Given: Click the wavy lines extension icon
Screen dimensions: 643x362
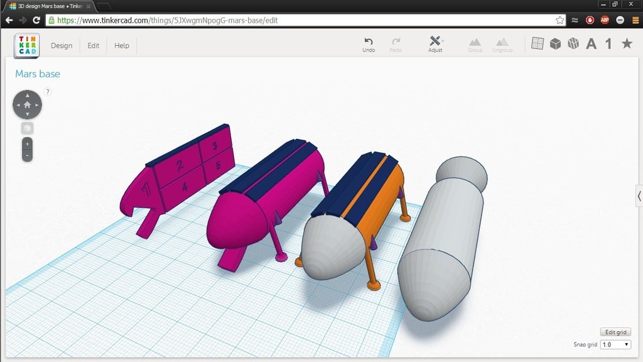Looking at the screenshot, I should [x=575, y=20].
